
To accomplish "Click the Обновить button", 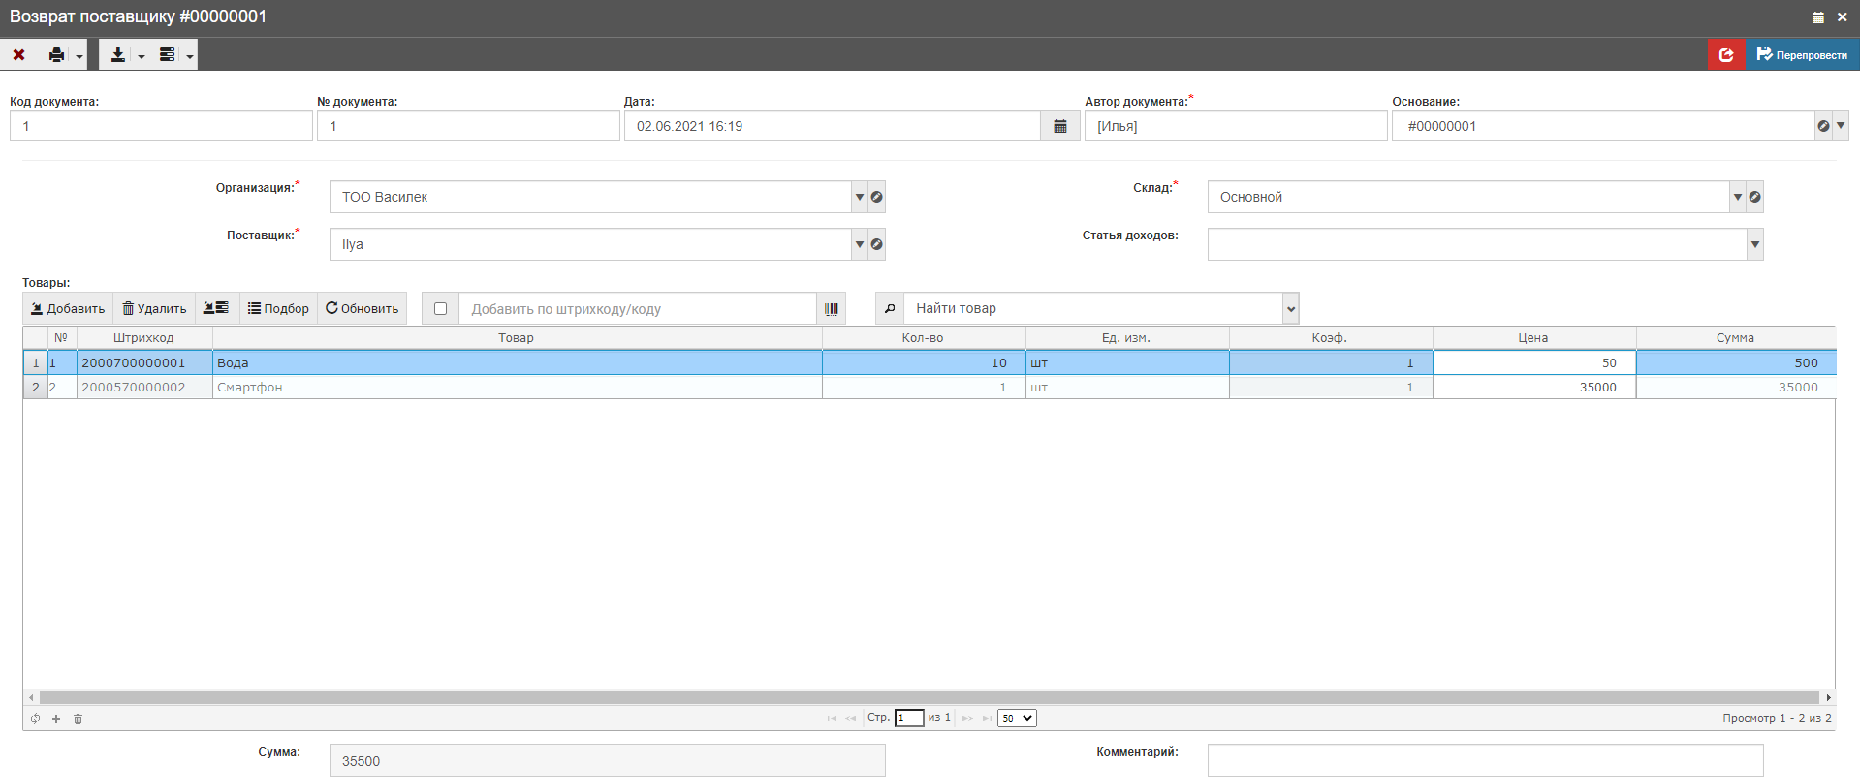I will click(x=362, y=309).
